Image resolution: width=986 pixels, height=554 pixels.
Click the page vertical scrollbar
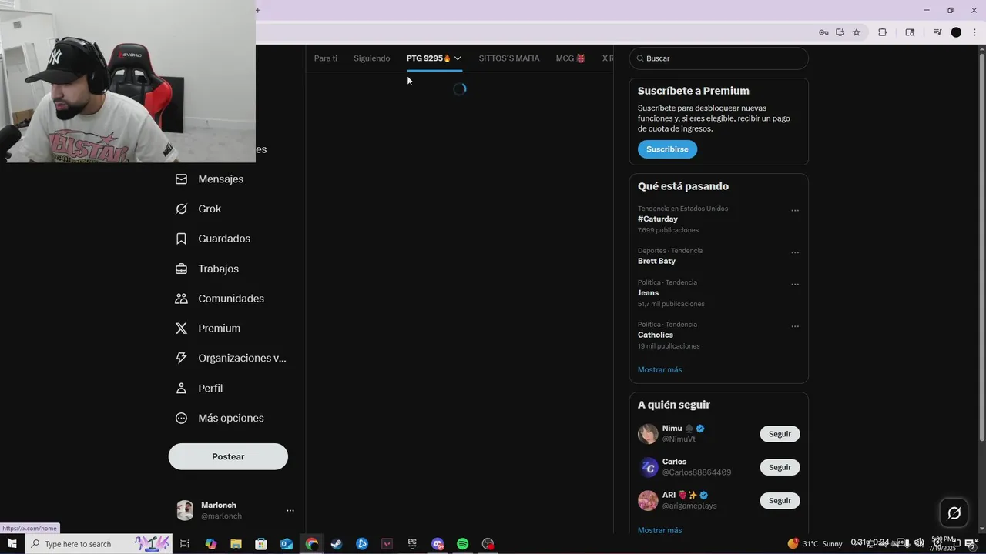tap(981, 246)
